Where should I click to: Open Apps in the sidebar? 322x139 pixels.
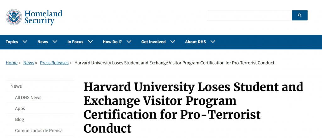[x=20, y=108]
